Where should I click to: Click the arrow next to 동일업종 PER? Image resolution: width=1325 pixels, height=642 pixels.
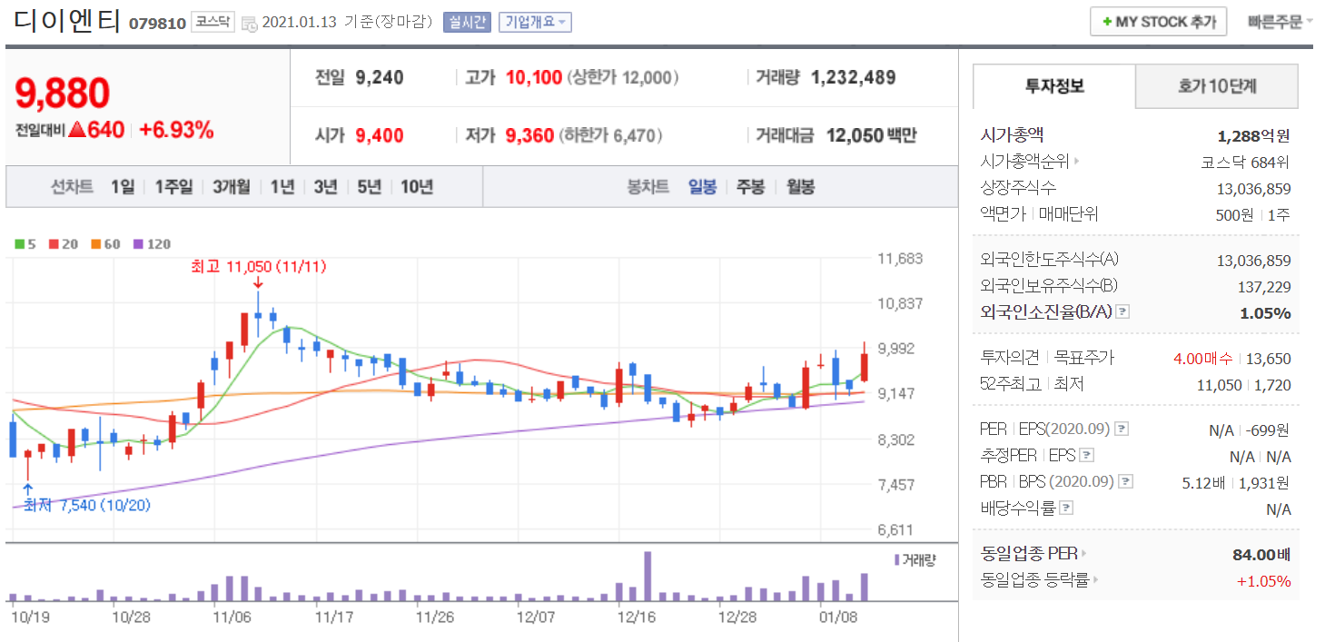click(1083, 553)
